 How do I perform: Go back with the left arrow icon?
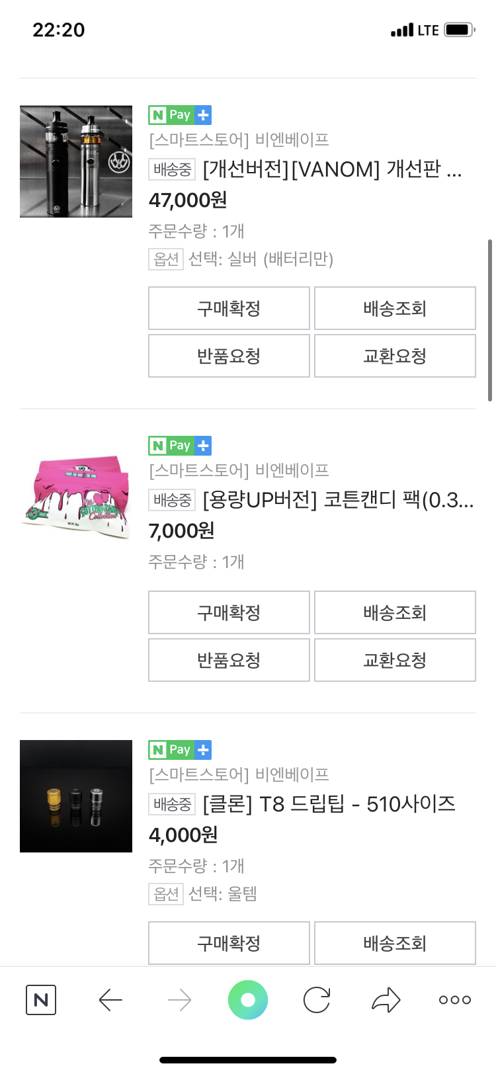pyautogui.click(x=110, y=999)
